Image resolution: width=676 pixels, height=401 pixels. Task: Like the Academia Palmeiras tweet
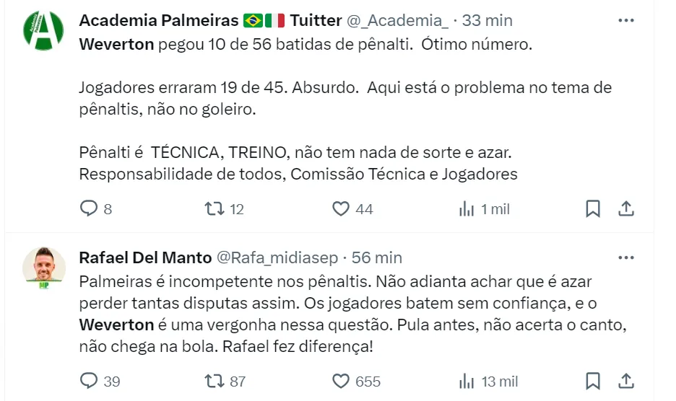tap(341, 209)
